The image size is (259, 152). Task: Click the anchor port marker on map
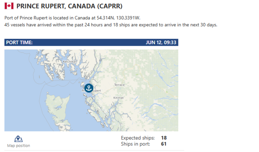click(89, 88)
